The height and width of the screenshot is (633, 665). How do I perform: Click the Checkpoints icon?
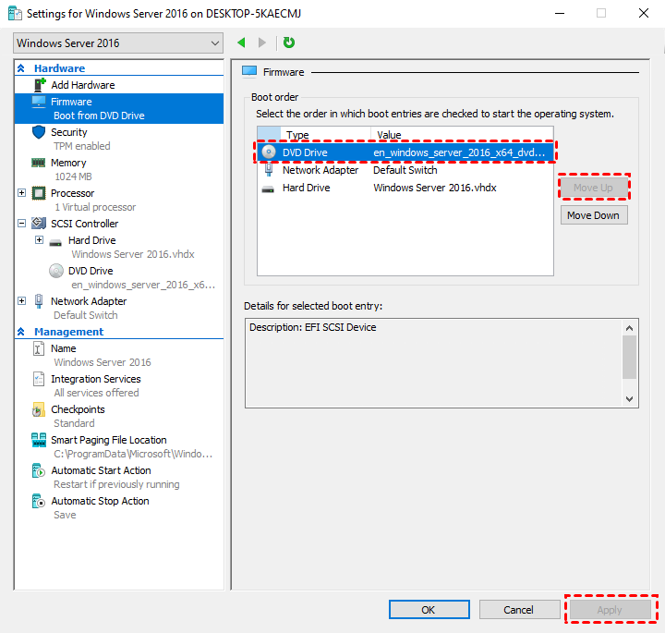[38, 409]
